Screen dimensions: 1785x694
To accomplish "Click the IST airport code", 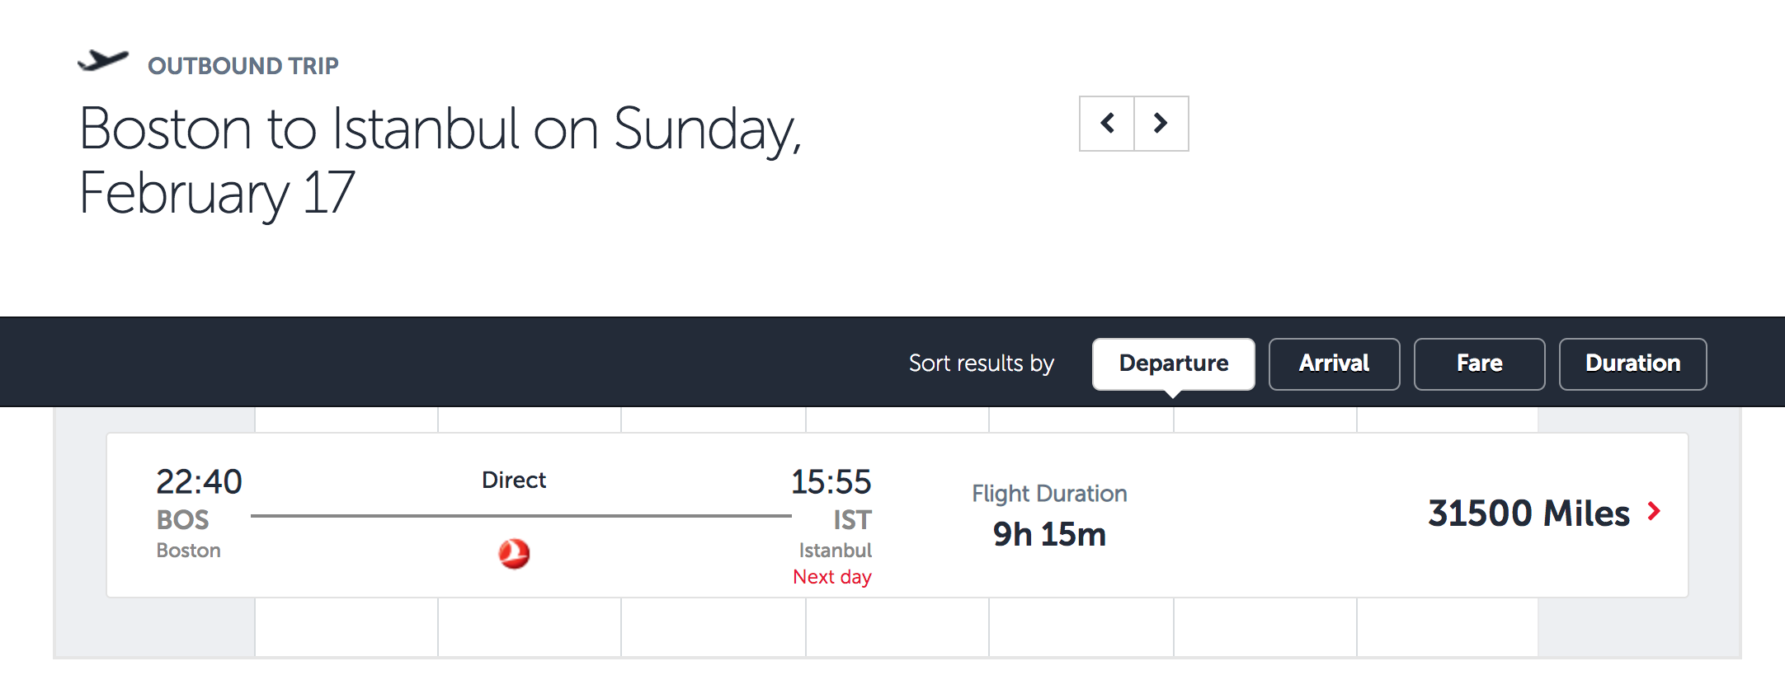I will [x=852, y=520].
